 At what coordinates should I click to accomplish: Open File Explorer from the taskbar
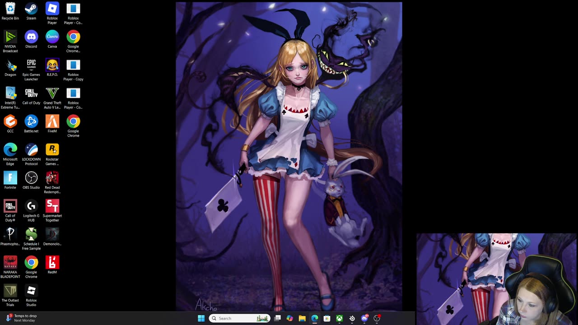(x=302, y=318)
